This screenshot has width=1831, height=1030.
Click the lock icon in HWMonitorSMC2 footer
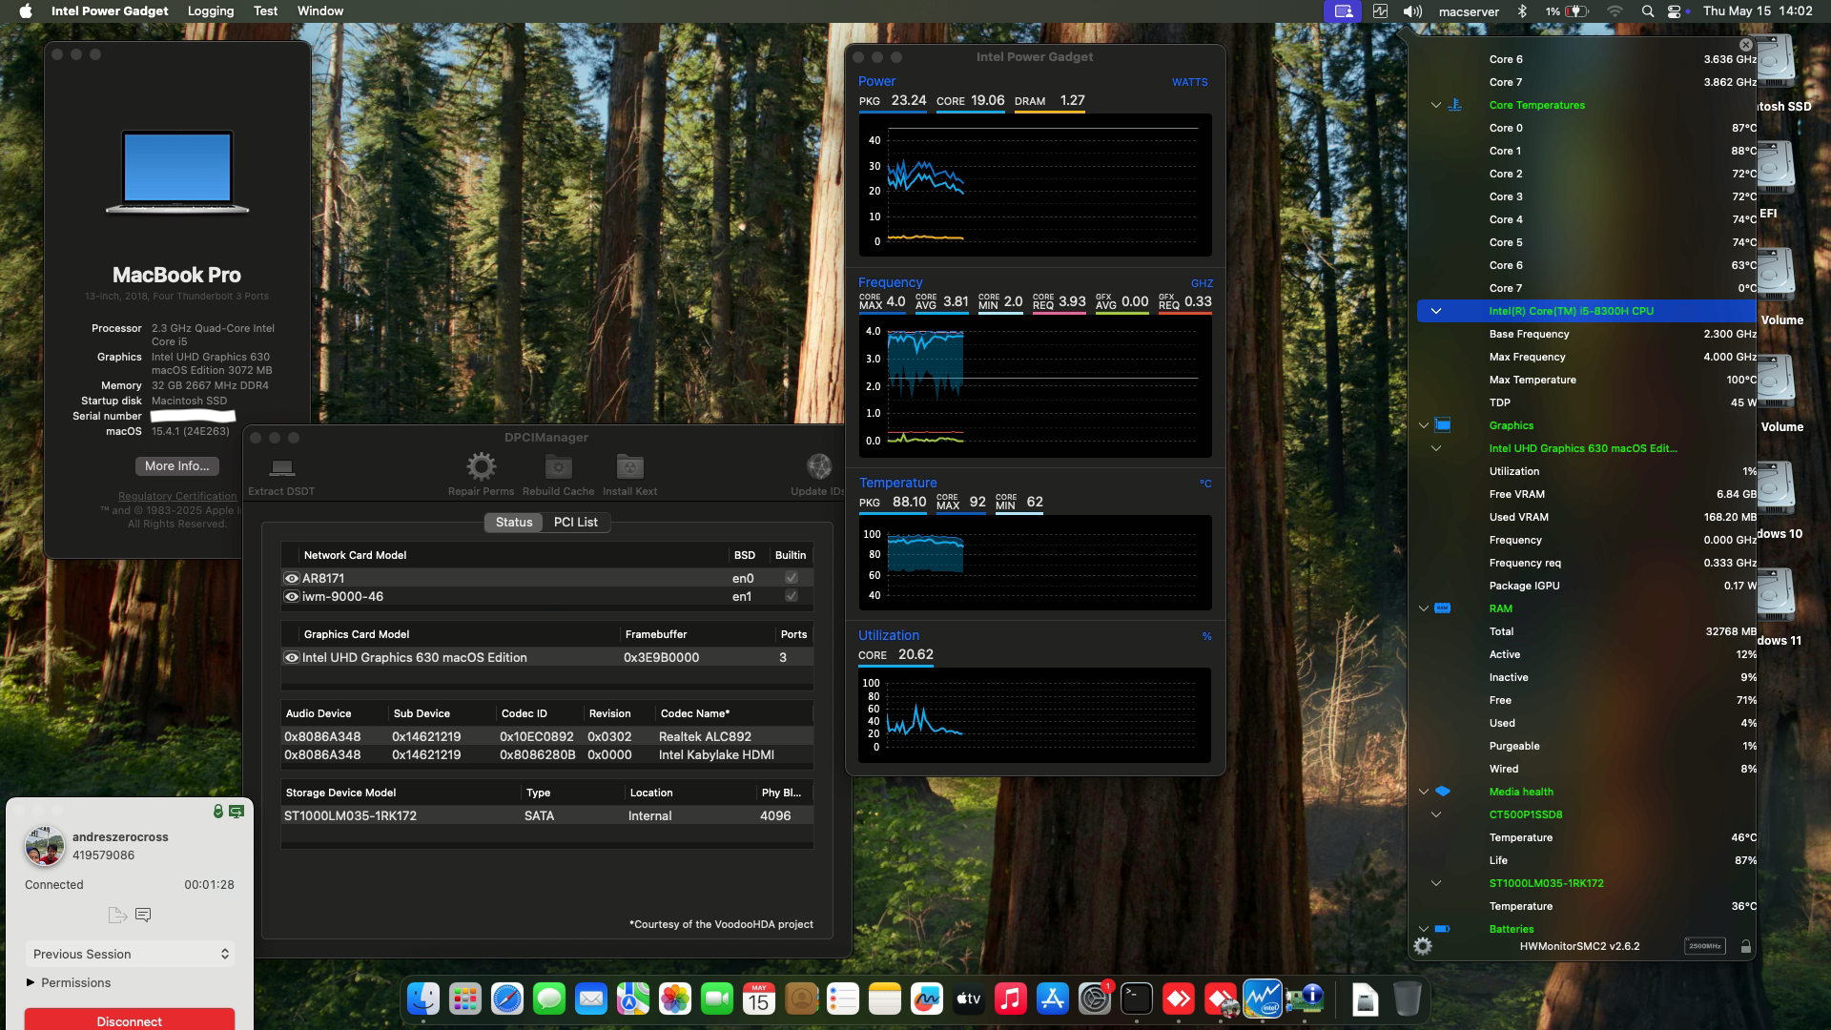[x=1748, y=946]
